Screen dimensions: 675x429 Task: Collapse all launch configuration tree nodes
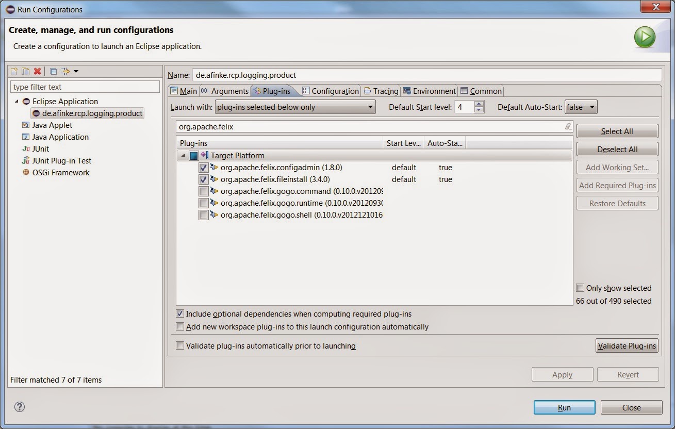pyautogui.click(x=53, y=71)
